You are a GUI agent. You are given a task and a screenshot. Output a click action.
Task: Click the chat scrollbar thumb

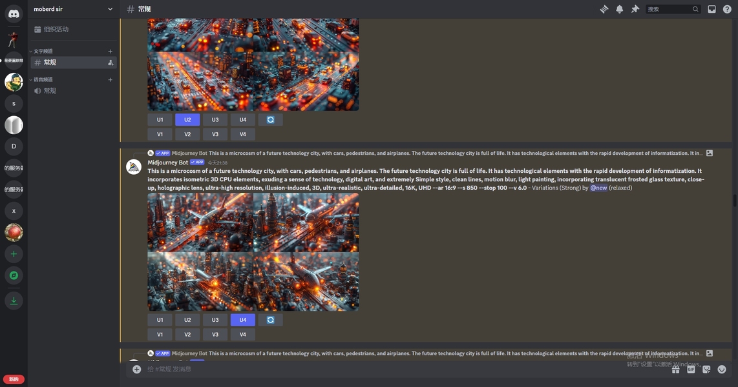point(734,200)
